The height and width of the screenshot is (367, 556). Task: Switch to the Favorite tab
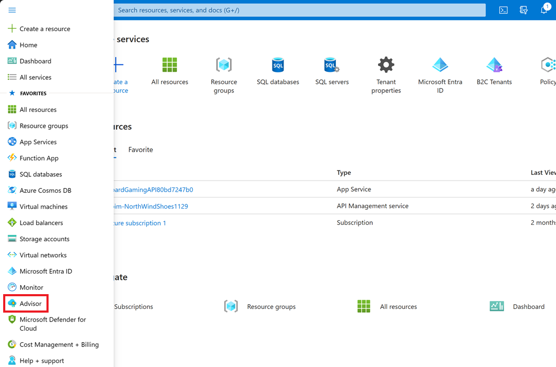tap(140, 149)
